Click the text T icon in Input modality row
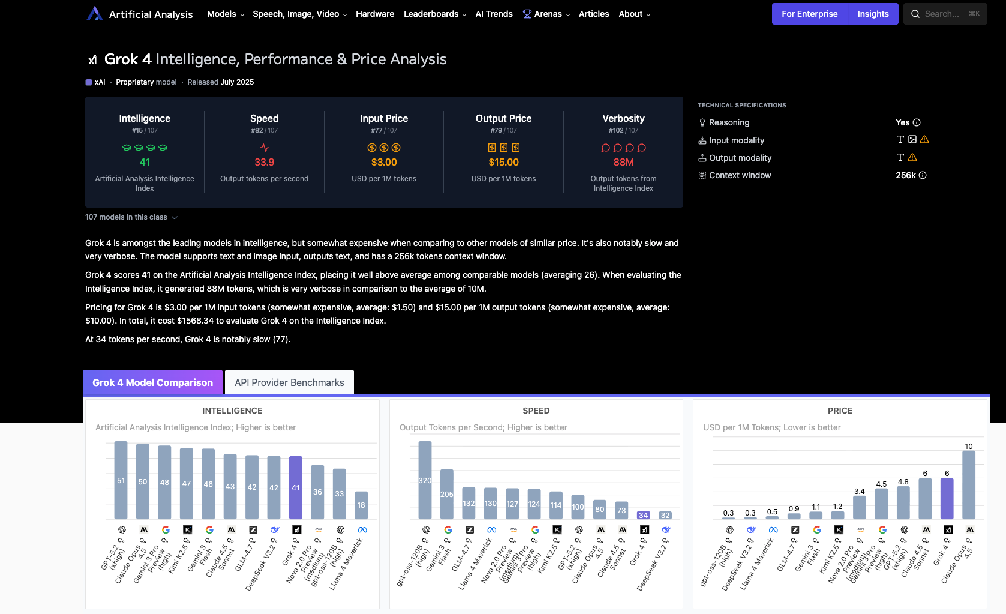Screen dimensions: 1006x614 click(900, 139)
